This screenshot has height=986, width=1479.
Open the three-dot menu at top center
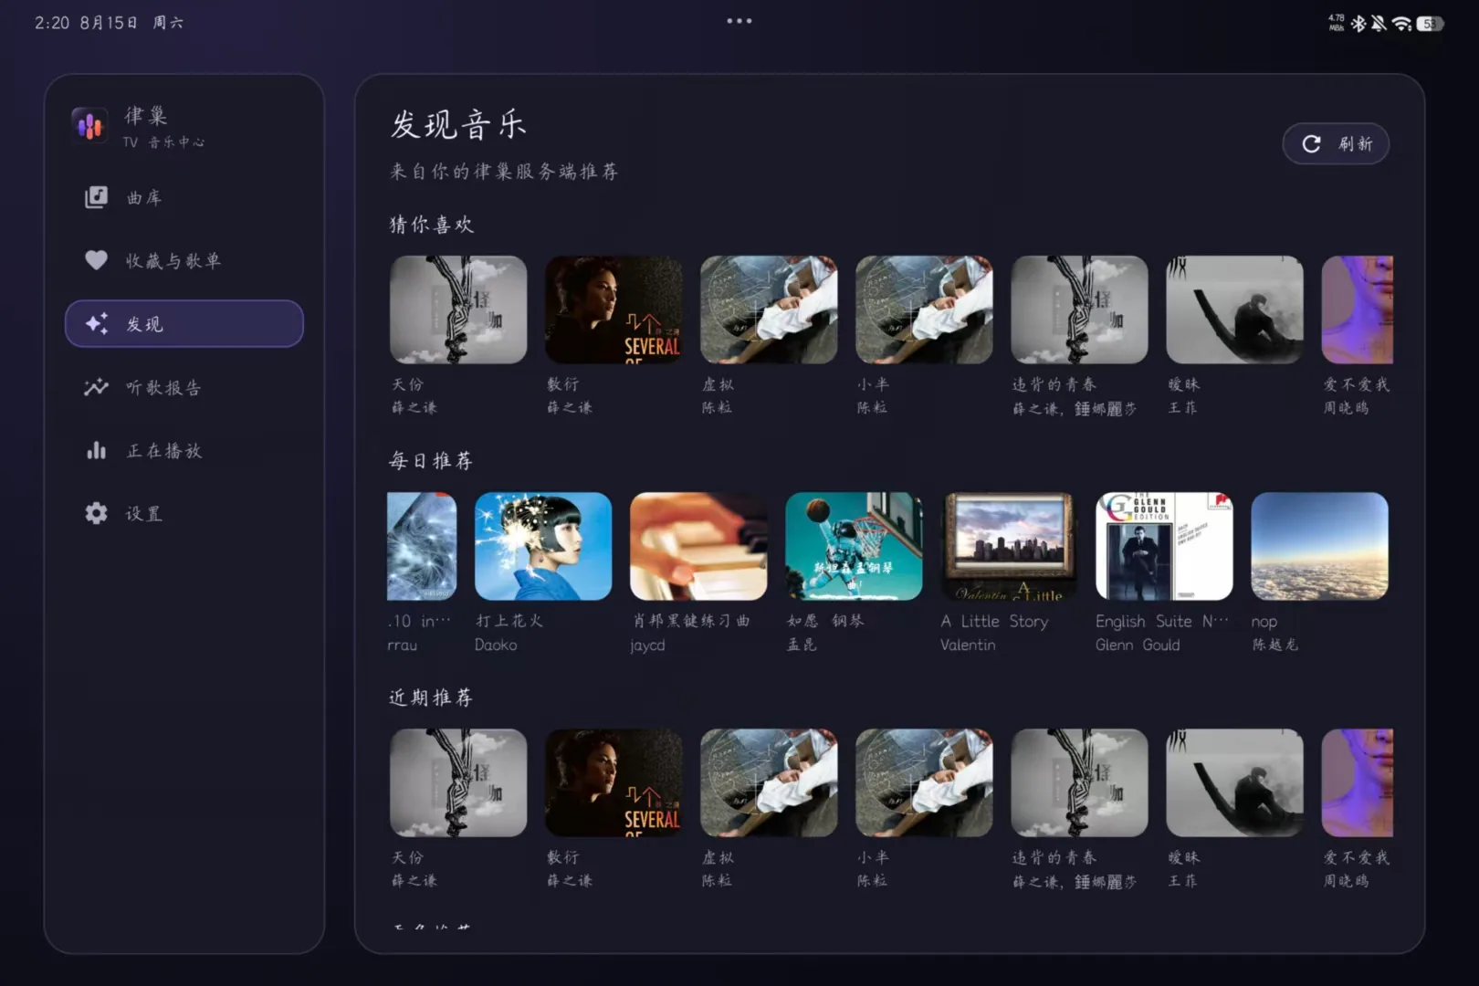739,21
